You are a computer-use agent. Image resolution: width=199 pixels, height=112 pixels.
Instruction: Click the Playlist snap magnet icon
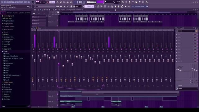35,10
